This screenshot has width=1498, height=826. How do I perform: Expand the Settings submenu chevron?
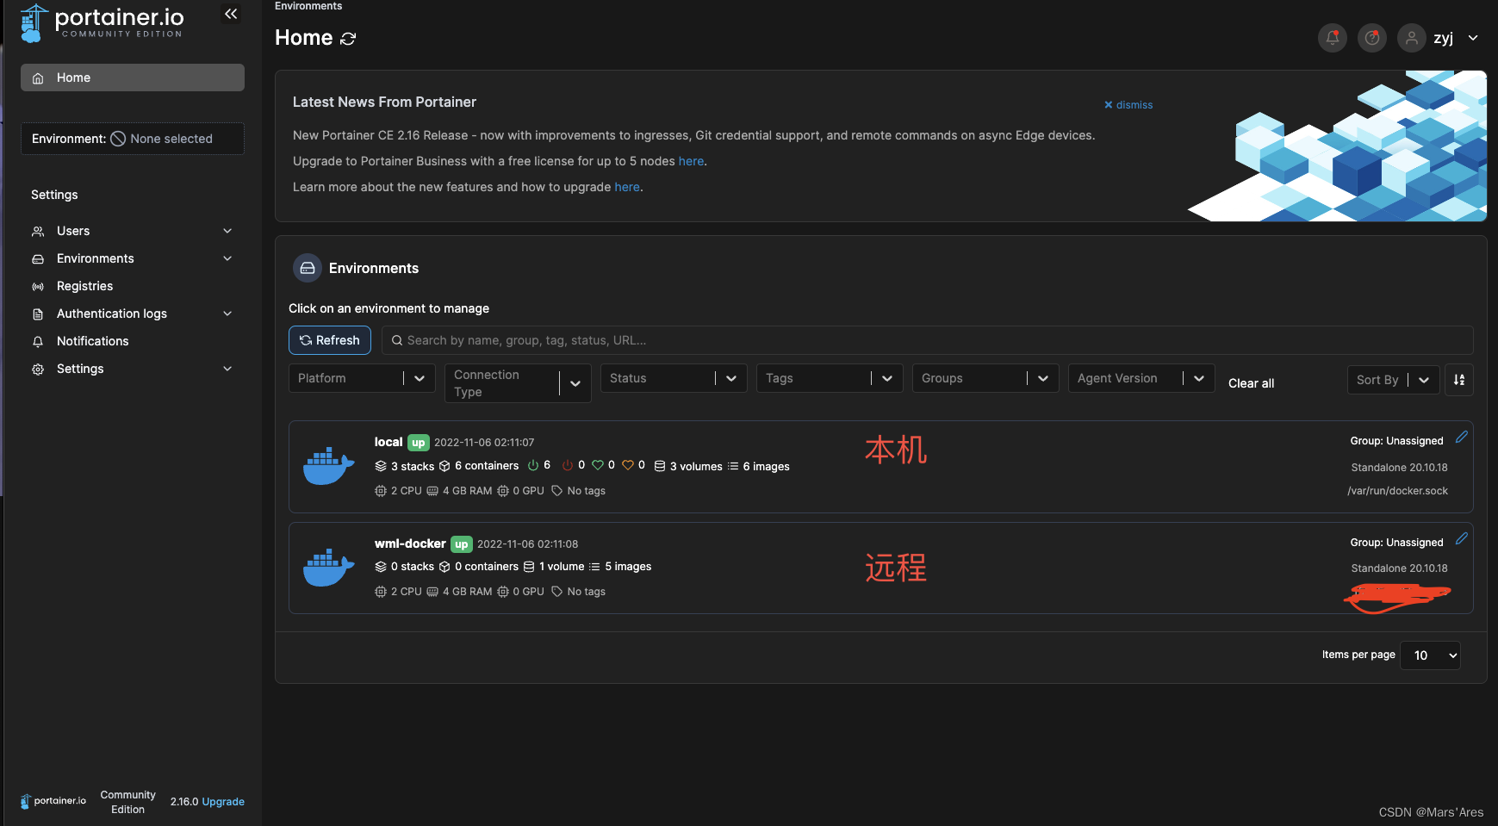coord(227,369)
